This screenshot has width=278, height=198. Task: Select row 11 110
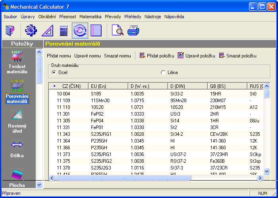point(156,107)
